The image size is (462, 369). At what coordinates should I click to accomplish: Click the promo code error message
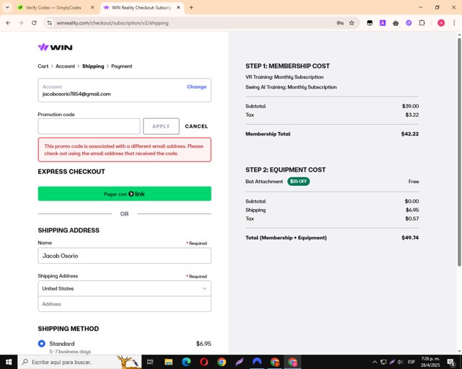(125, 150)
